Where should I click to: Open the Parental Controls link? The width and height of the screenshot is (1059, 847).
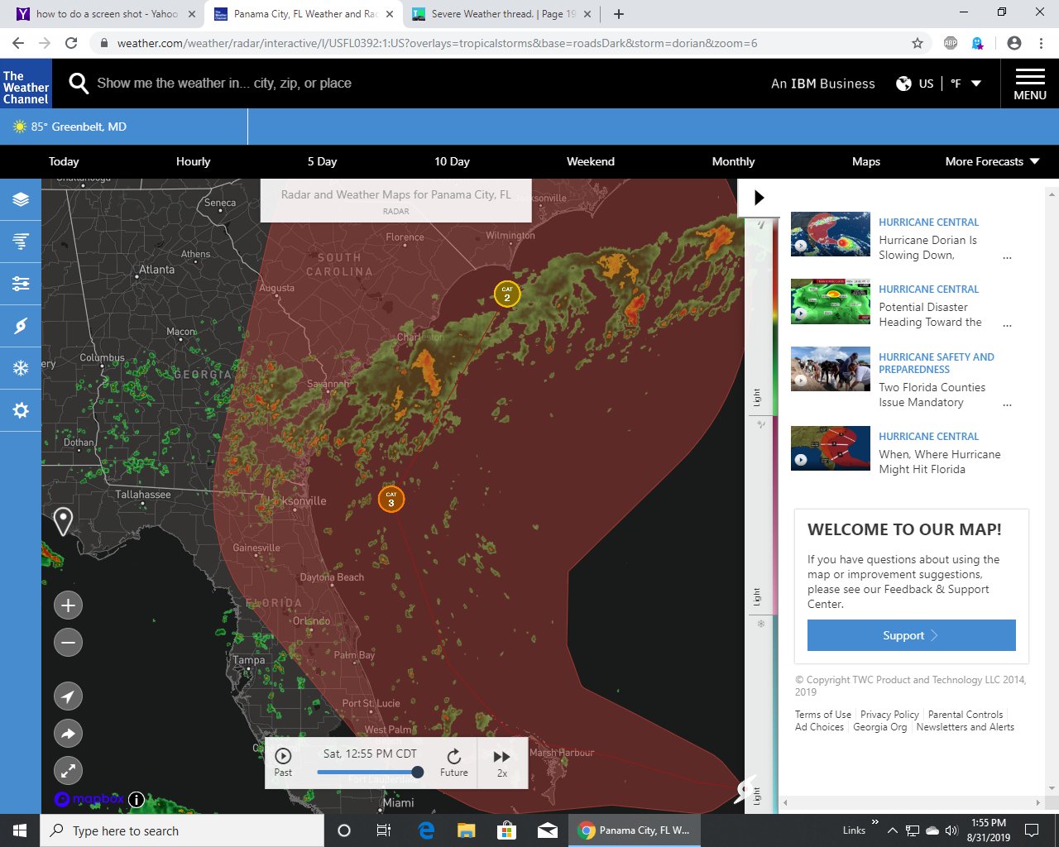(966, 715)
